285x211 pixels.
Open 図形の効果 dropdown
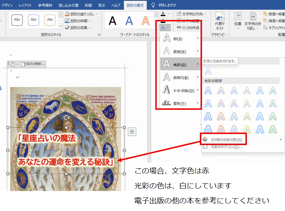[x=78, y=28]
